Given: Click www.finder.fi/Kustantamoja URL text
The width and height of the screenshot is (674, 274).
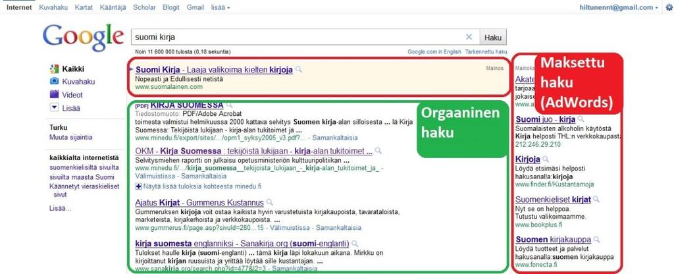Looking at the screenshot, I should 554,184.
